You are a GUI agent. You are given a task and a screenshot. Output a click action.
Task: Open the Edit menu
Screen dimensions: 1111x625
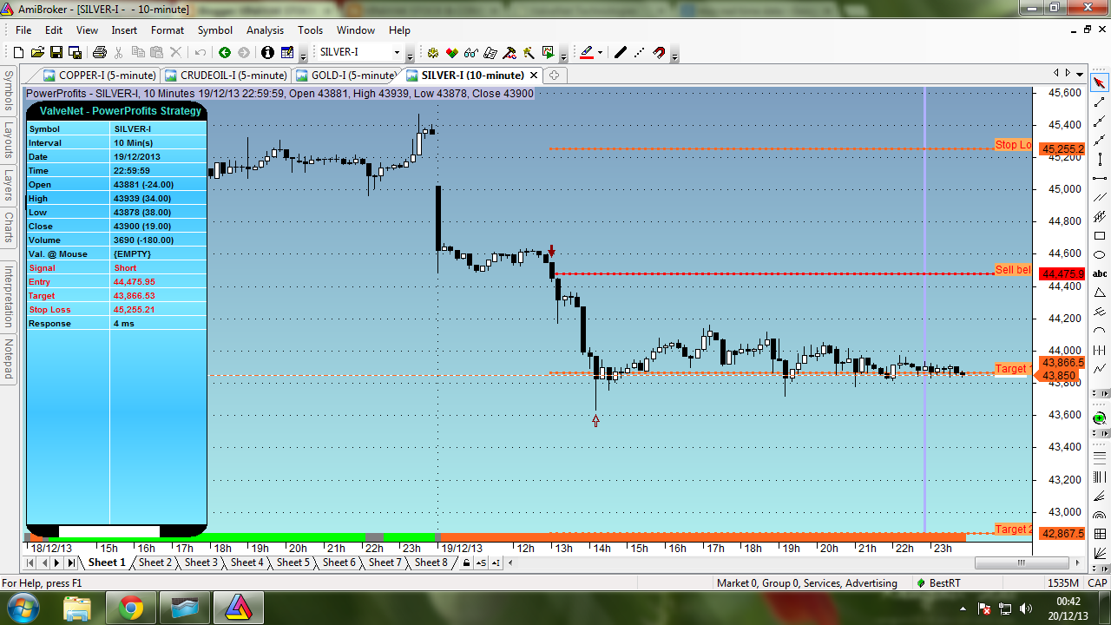coord(54,30)
